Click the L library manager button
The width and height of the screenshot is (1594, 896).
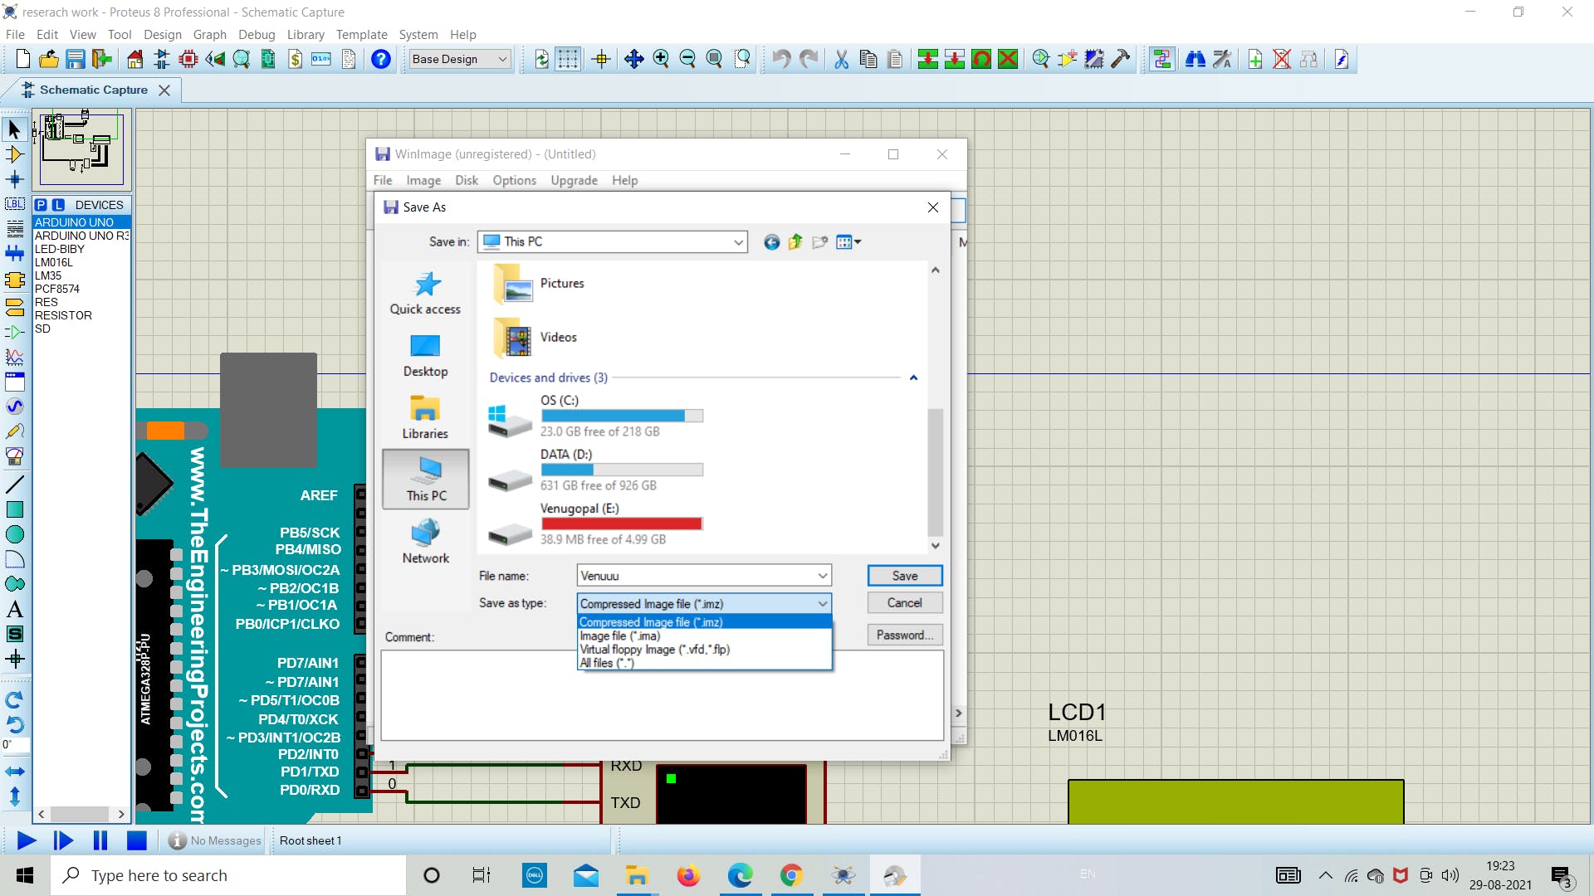click(58, 205)
